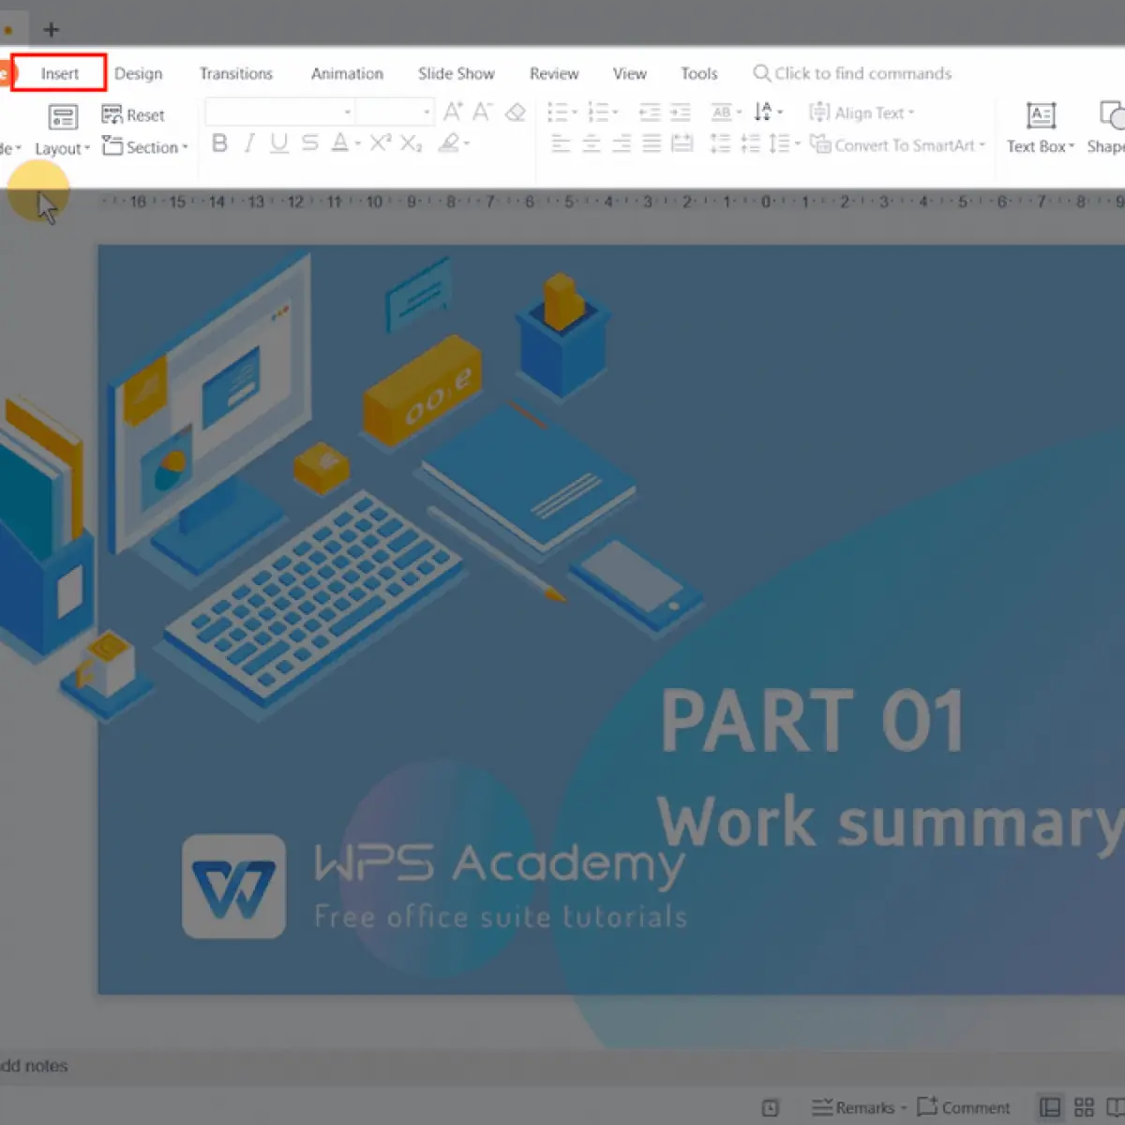Screen dimensions: 1125x1125
Task: Click the clock icon in status bar
Action: tap(770, 1108)
